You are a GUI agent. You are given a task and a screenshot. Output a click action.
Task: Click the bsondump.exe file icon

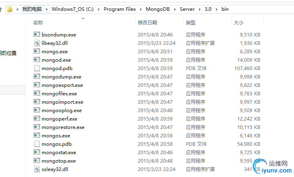pyautogui.click(x=37, y=34)
